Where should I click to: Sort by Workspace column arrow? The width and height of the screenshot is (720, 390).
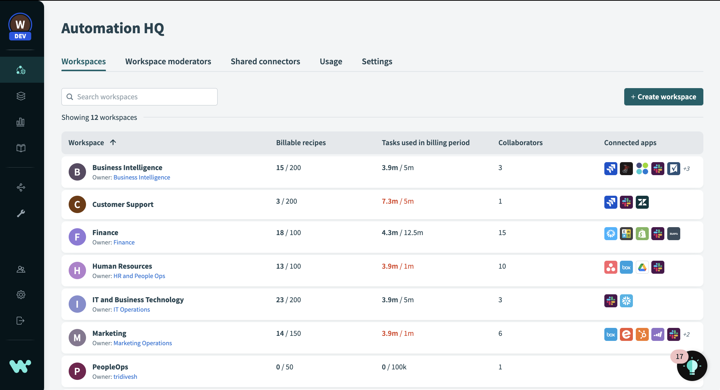[x=113, y=142]
